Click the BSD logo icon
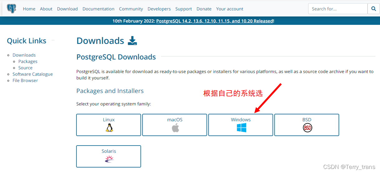Image resolution: width=380 pixels, height=173 pixels. coord(307,128)
